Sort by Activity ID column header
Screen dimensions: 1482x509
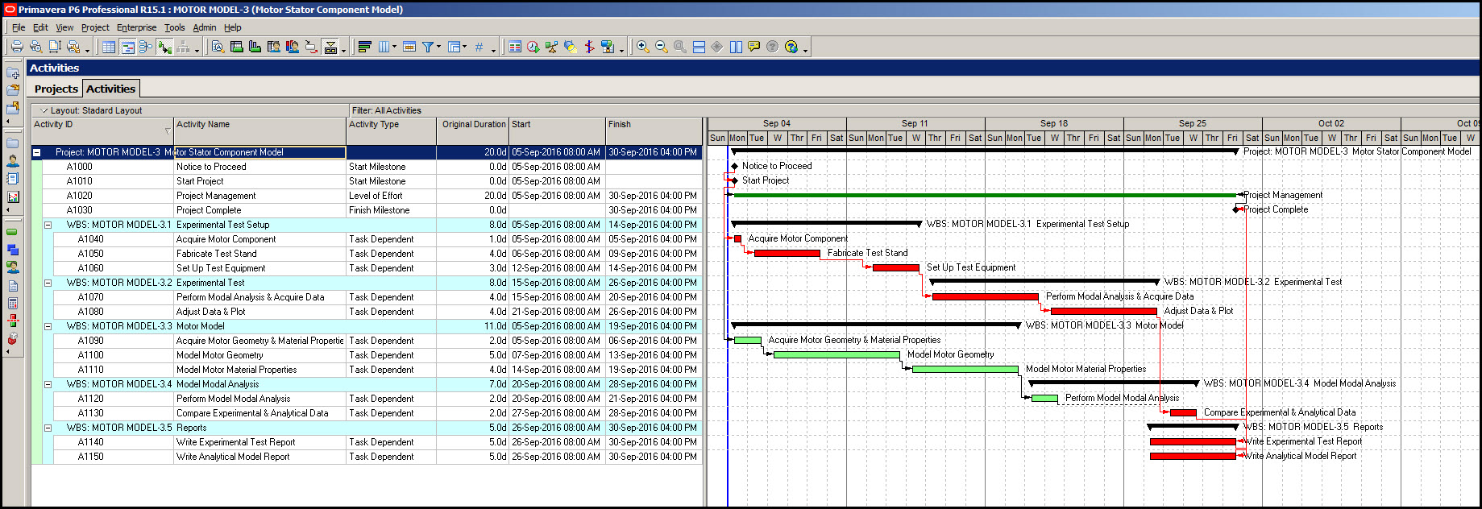click(x=102, y=130)
